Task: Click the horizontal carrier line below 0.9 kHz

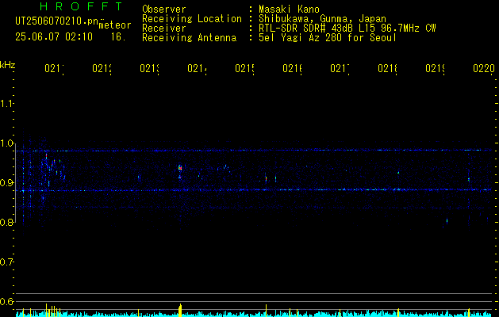Action: tap(255, 190)
